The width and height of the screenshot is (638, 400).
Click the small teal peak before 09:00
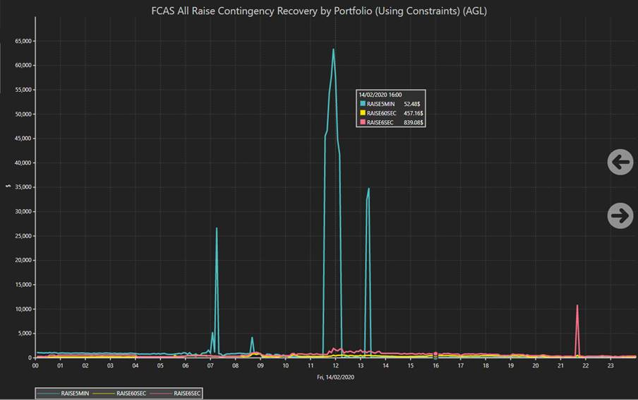click(252, 338)
